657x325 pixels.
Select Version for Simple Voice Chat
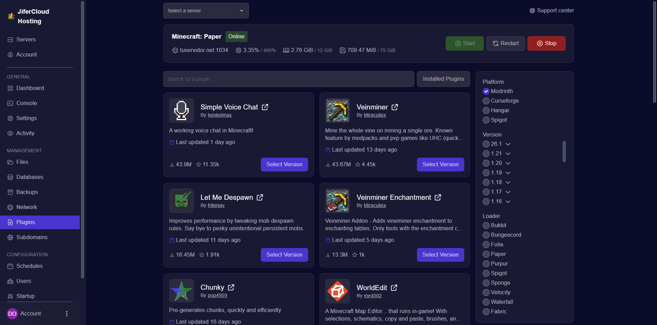click(285, 165)
